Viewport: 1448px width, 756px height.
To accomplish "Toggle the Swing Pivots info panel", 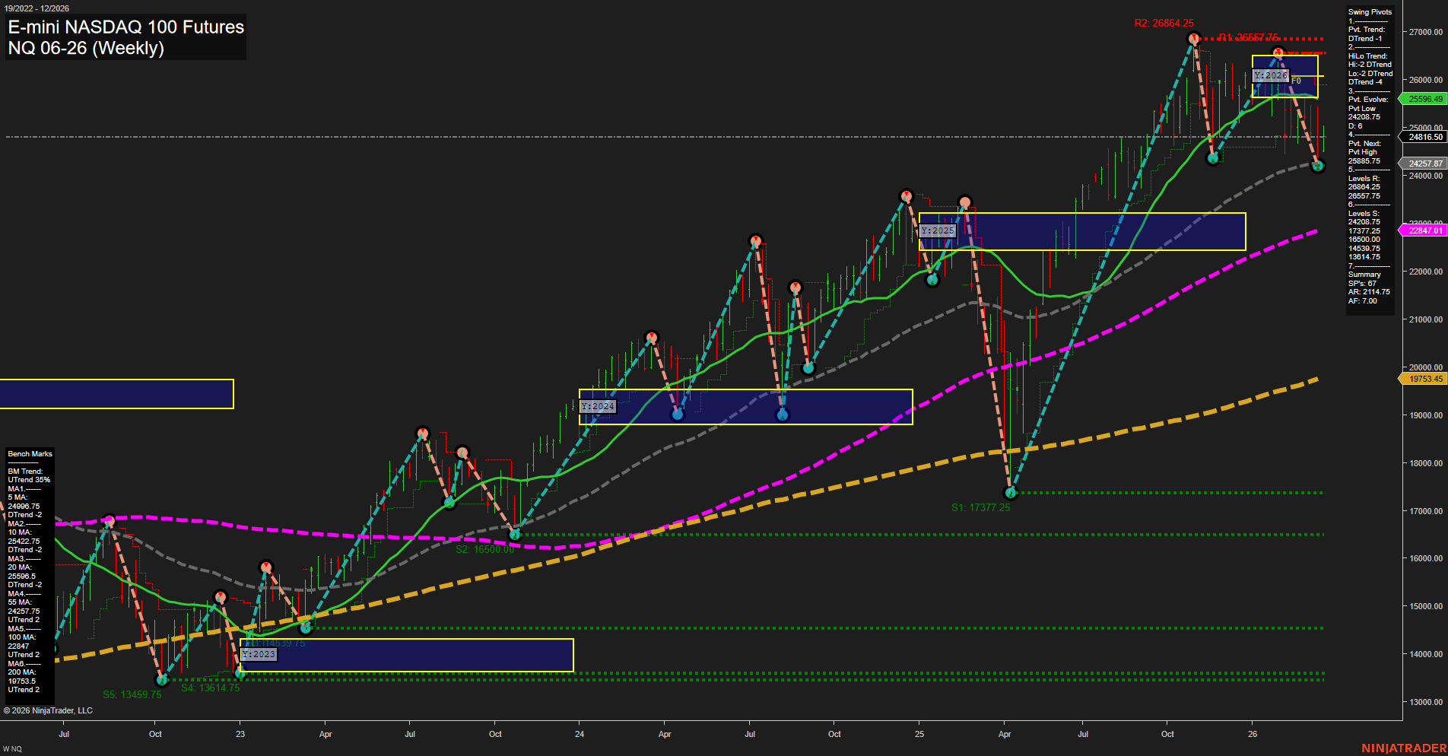I will 1370,11.
